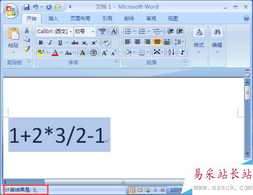The image size is (253, 195).
Task: Center the paragraph text
Action: coord(138,42)
